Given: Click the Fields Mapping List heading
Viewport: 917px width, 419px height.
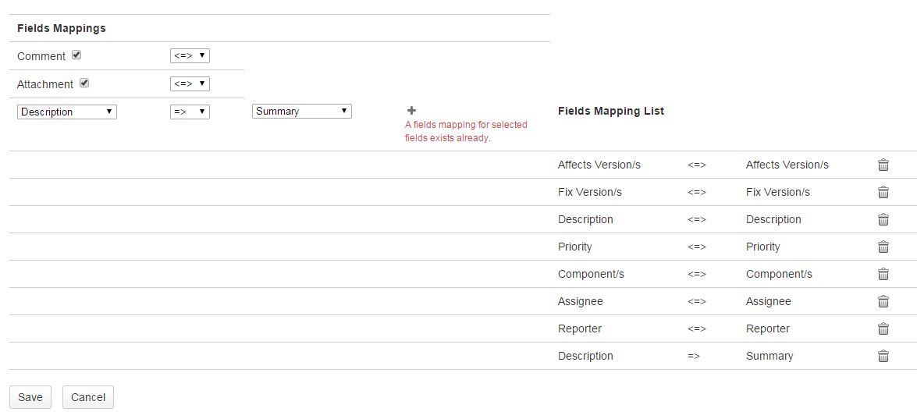Looking at the screenshot, I should pyautogui.click(x=611, y=111).
